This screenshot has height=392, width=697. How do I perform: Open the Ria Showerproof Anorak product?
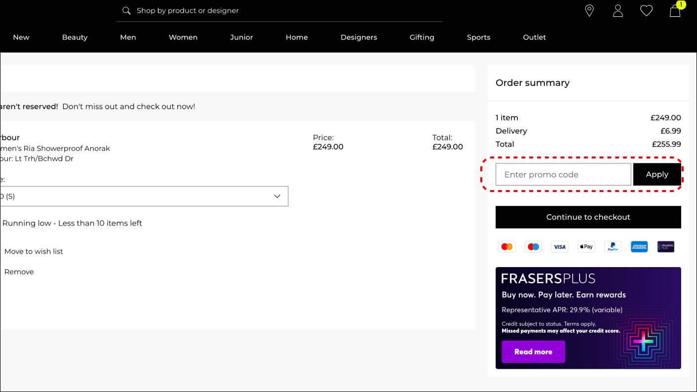[x=55, y=148]
